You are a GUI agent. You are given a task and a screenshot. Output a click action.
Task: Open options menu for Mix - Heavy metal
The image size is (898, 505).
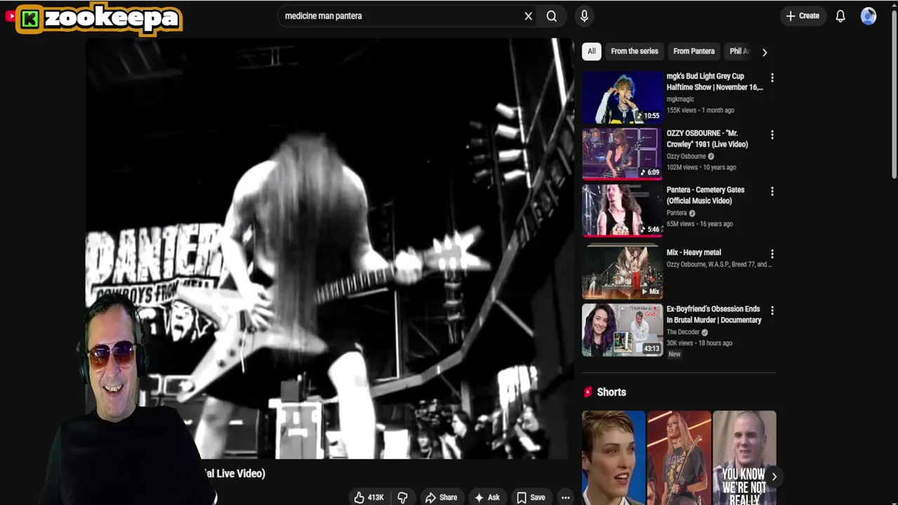pos(772,254)
